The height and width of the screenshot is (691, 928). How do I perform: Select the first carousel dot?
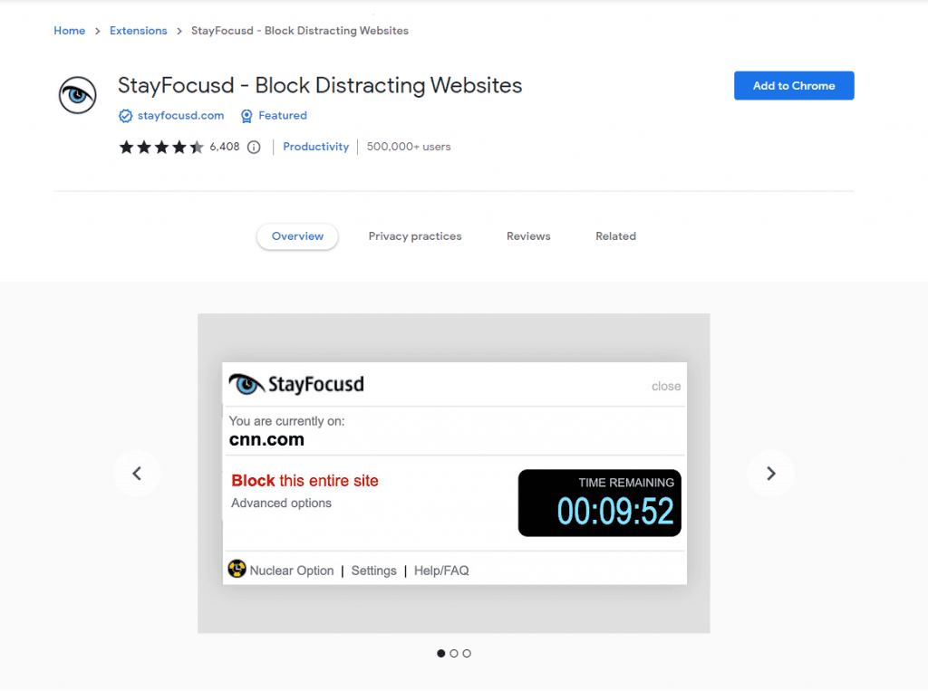click(441, 653)
